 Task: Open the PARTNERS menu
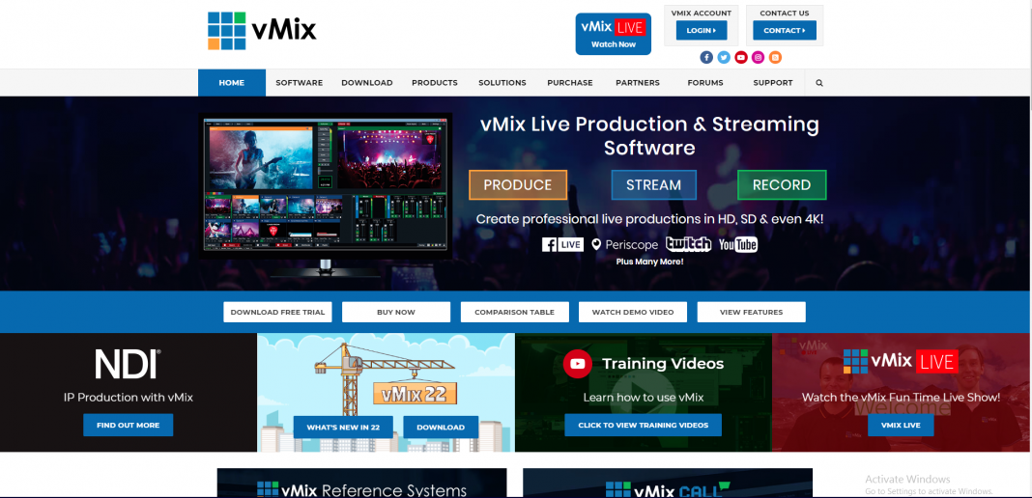[x=638, y=83]
